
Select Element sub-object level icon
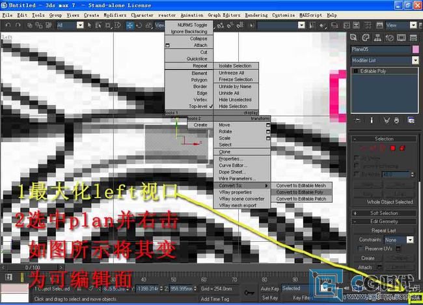pyautogui.click(x=402, y=148)
